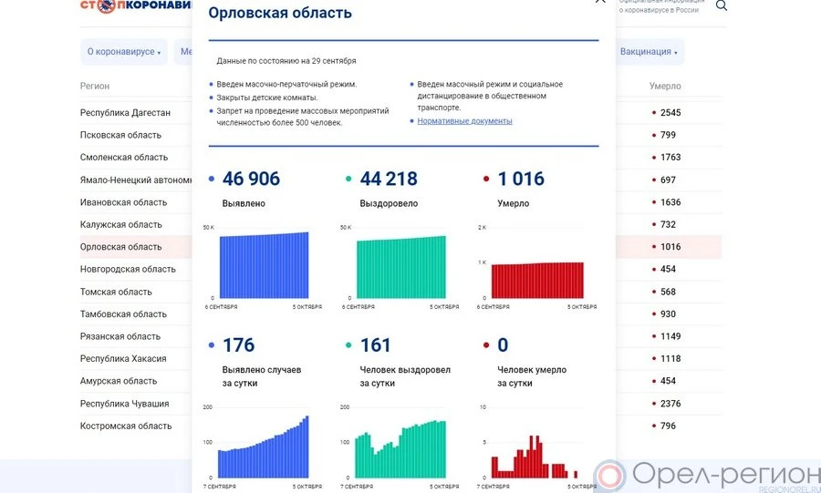This screenshot has height=493, width=821.
Task: Click the Регион column header
Action: pyautogui.click(x=95, y=87)
